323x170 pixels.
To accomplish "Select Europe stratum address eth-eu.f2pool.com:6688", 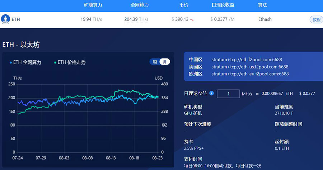I will pyautogui.click(x=250, y=74).
